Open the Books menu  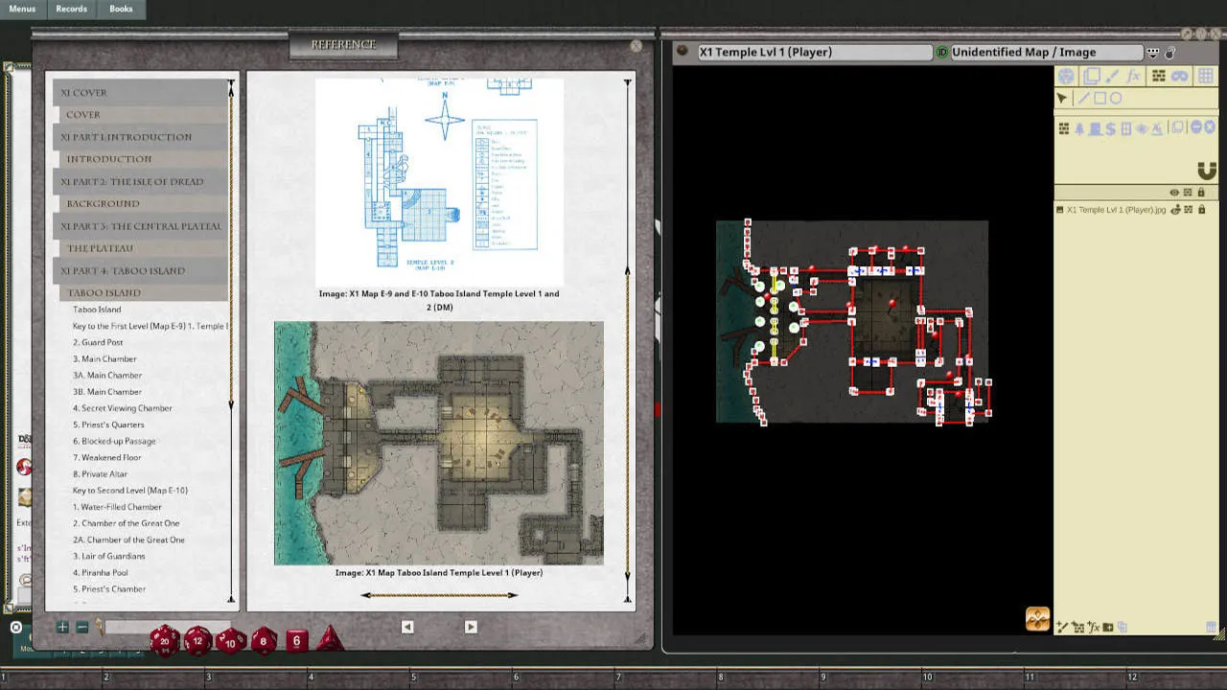tap(121, 9)
